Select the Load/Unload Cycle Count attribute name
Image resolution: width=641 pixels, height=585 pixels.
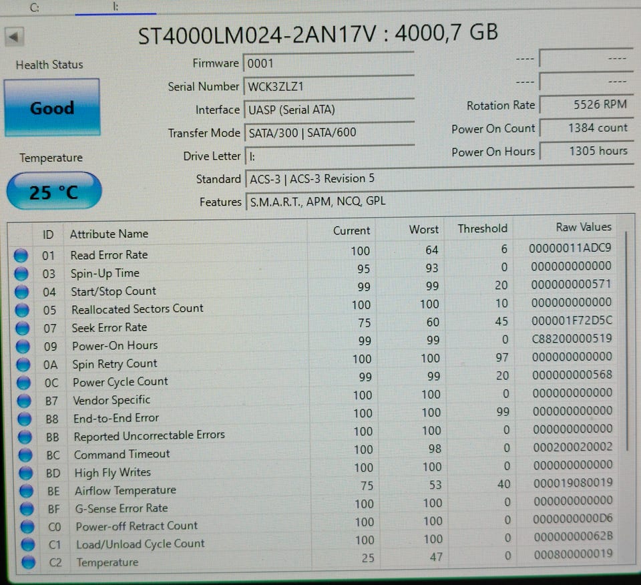coord(140,544)
